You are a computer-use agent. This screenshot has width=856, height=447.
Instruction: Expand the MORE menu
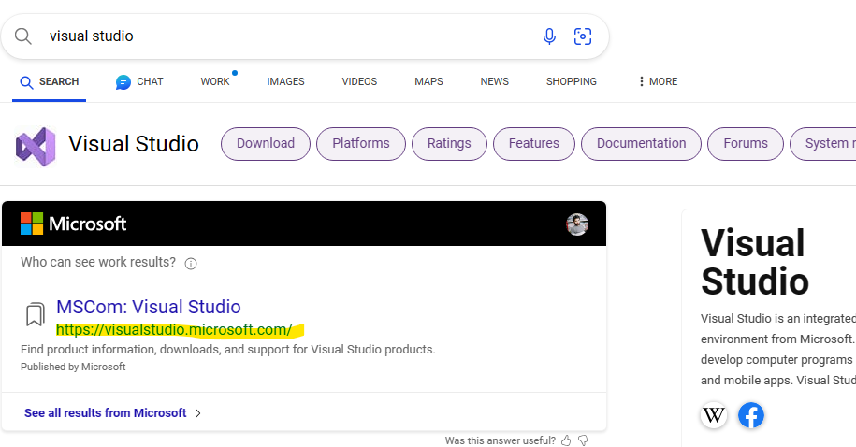(658, 82)
